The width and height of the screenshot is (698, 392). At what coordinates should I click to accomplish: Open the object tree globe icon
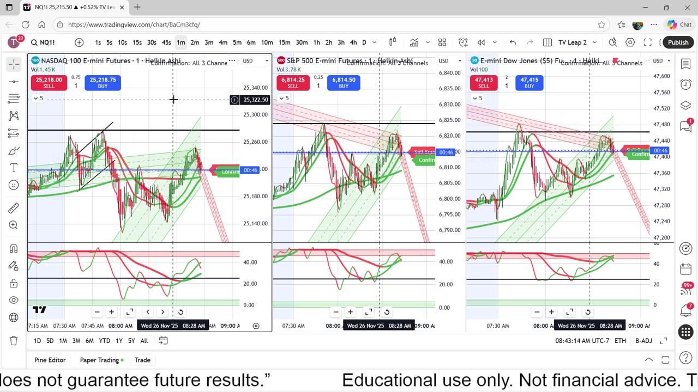click(x=14, y=317)
